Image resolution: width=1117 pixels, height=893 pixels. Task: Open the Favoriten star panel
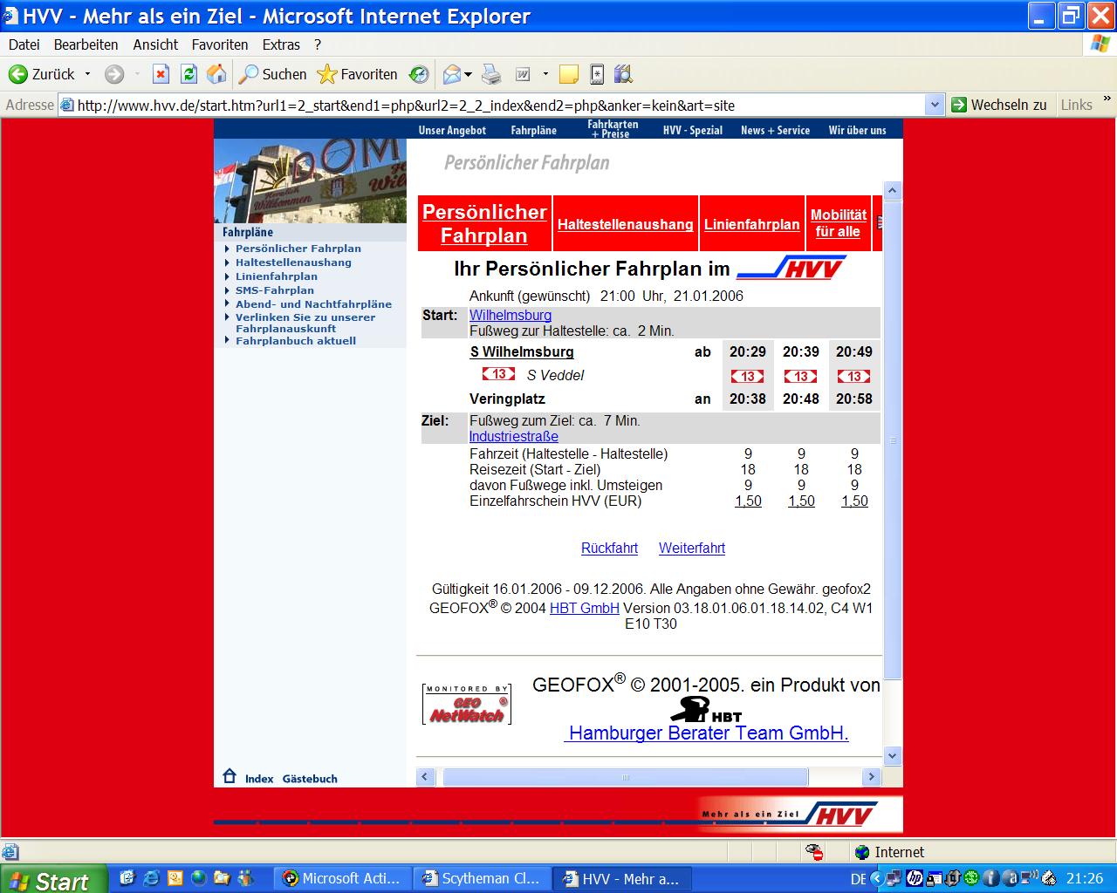(x=357, y=74)
